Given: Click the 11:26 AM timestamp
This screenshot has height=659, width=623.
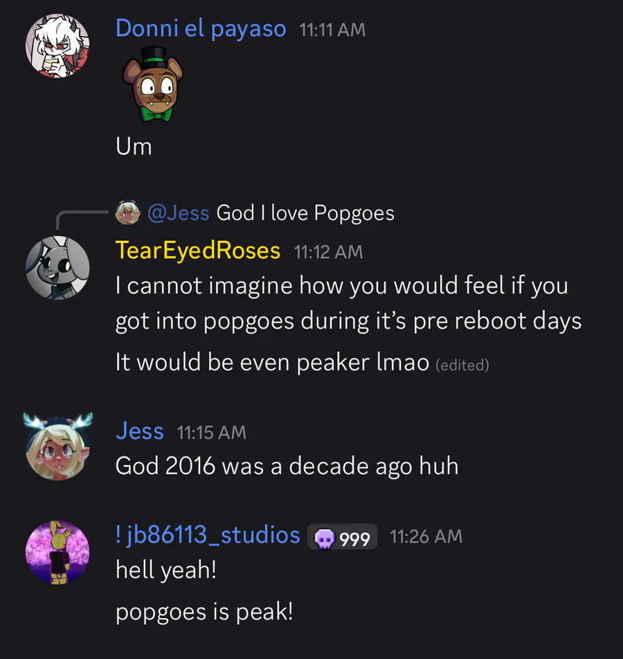Looking at the screenshot, I should click(426, 536).
